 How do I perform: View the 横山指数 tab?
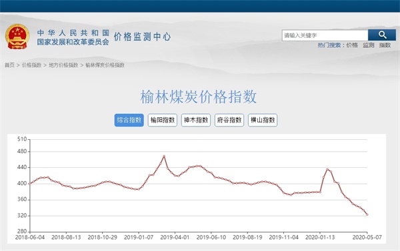point(263,120)
